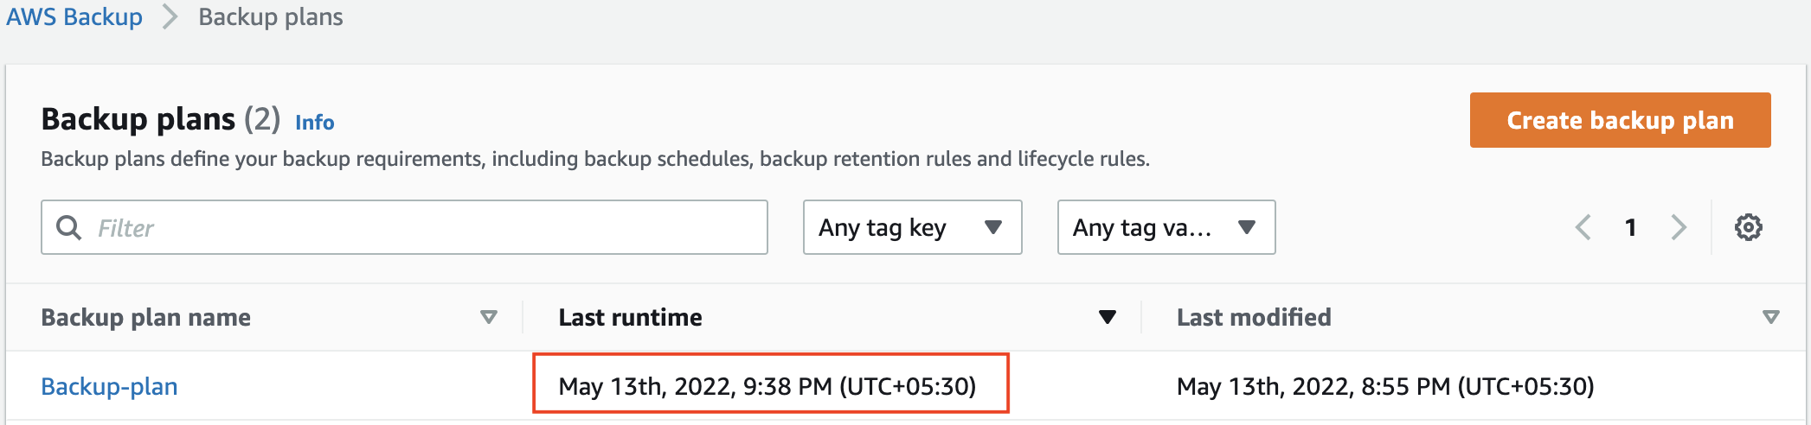Image resolution: width=1811 pixels, height=425 pixels.
Task: Click the Backup plan name column header
Action: coord(146,317)
